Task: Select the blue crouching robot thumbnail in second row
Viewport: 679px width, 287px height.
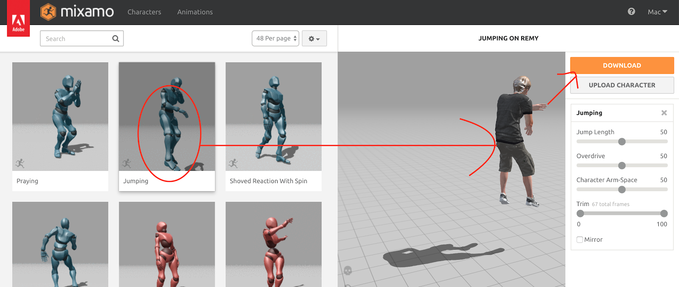Action: pos(60,244)
